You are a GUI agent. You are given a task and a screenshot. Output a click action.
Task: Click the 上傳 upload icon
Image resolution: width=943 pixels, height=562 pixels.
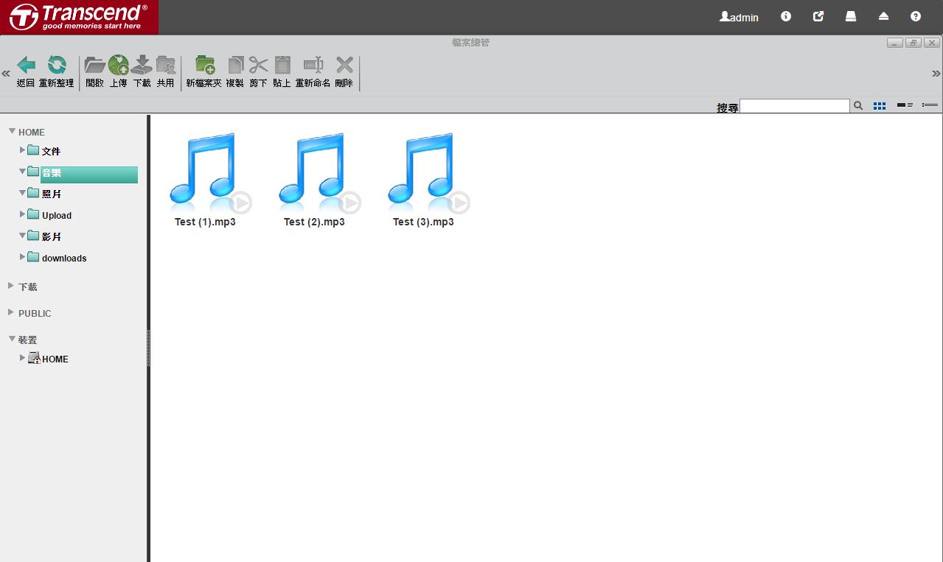coord(118,65)
